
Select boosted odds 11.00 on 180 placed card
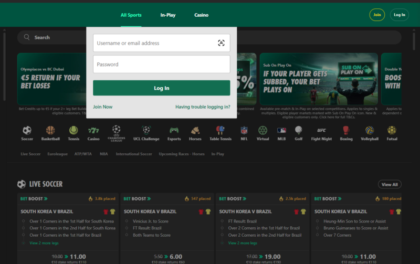[368, 257]
